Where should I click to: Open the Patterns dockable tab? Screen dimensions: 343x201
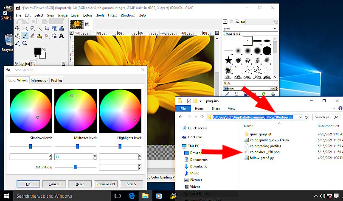231,22
